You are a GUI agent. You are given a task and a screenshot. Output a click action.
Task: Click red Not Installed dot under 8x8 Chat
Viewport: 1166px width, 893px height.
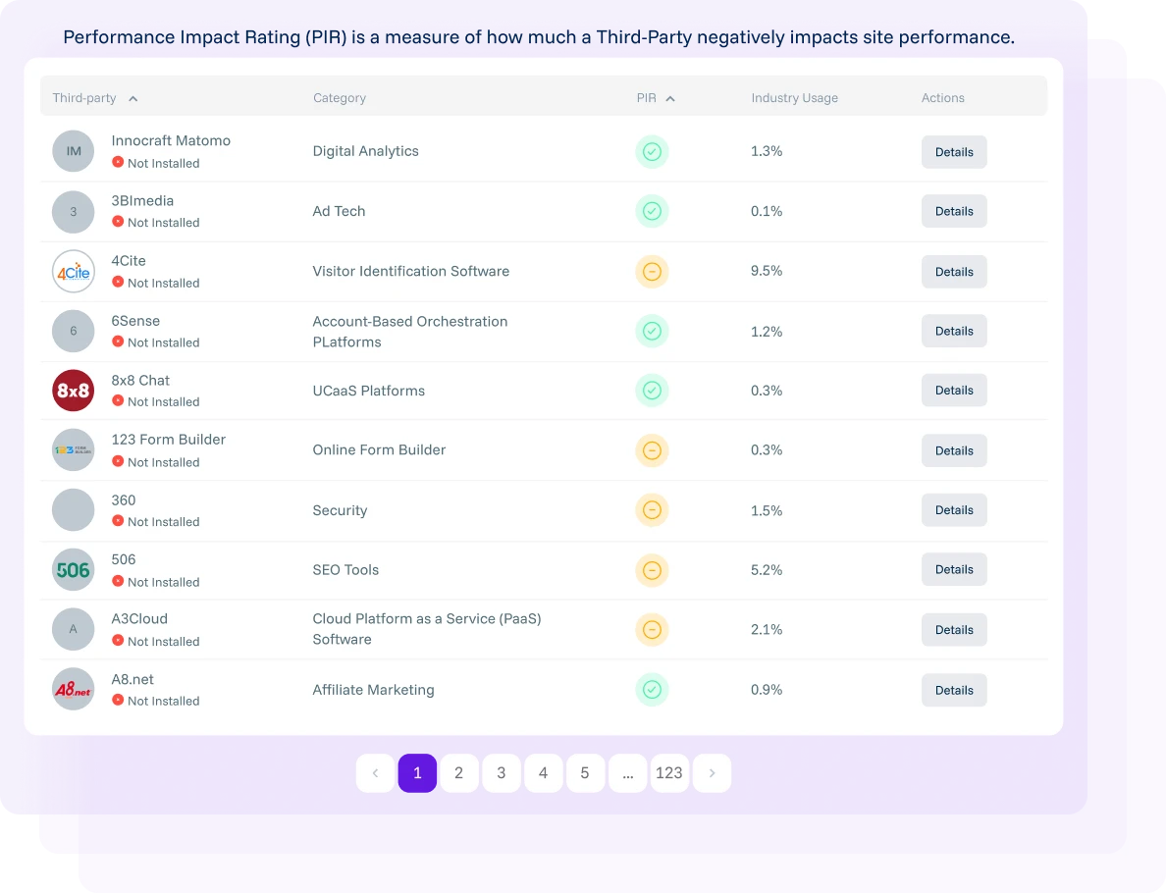point(118,400)
